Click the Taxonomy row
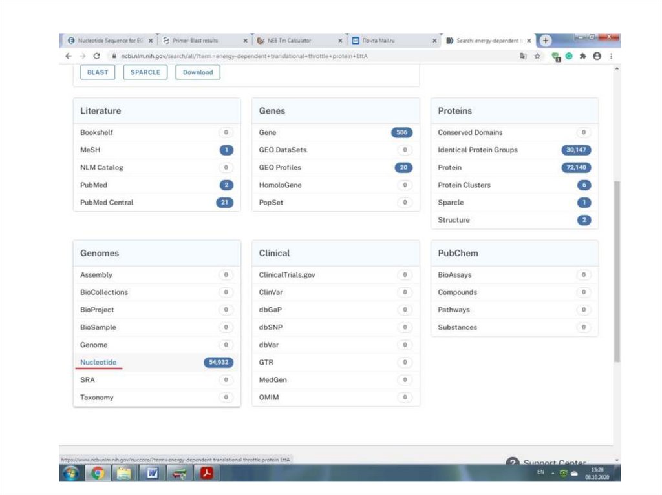 point(156,397)
